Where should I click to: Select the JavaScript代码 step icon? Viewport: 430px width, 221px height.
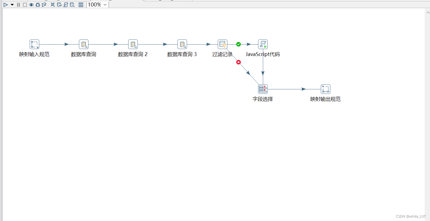(x=263, y=44)
